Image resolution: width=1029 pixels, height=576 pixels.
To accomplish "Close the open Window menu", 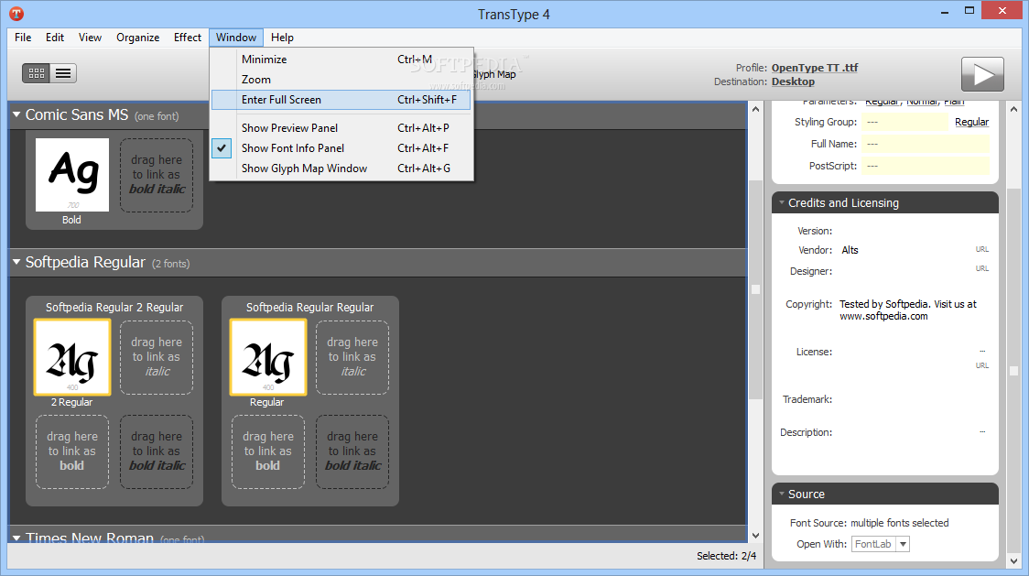I will point(236,38).
